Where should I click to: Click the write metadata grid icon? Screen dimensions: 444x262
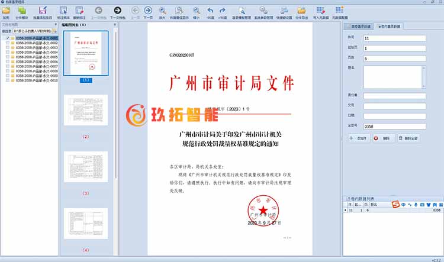pos(320,11)
